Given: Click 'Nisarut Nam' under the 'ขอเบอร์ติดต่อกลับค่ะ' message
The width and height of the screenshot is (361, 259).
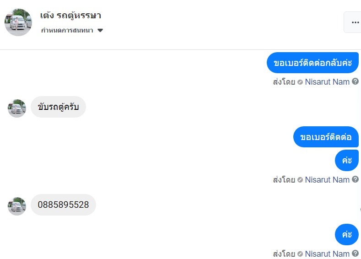Looking at the screenshot, I should coord(327,82).
